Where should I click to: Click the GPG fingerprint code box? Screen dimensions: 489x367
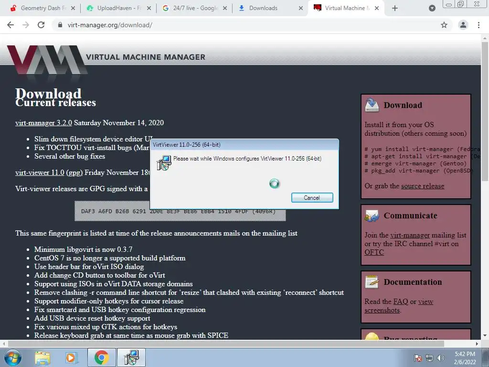click(180, 212)
